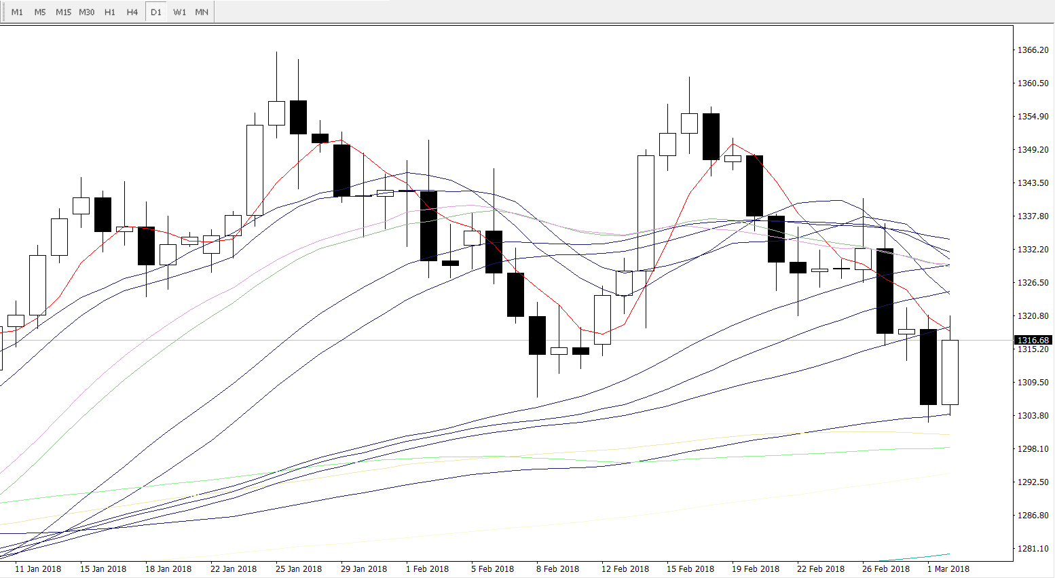This screenshot has width=1055, height=578.
Task: Open the MN monthly timeframe
Action: 202,12
